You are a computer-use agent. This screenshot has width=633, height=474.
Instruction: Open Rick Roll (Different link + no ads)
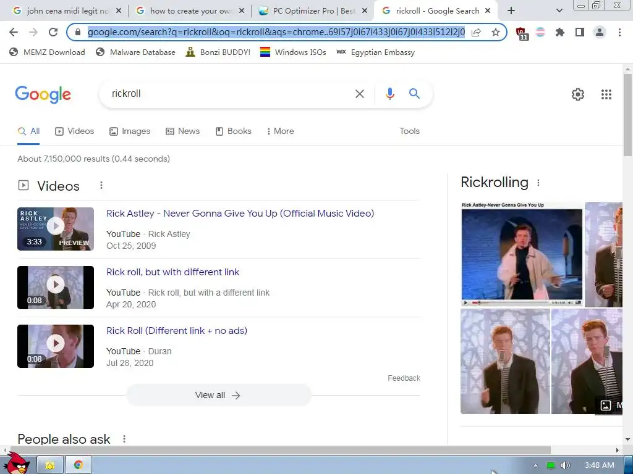tap(177, 331)
